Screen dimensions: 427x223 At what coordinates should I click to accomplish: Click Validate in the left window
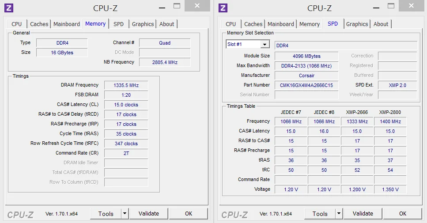pyautogui.click(x=149, y=214)
